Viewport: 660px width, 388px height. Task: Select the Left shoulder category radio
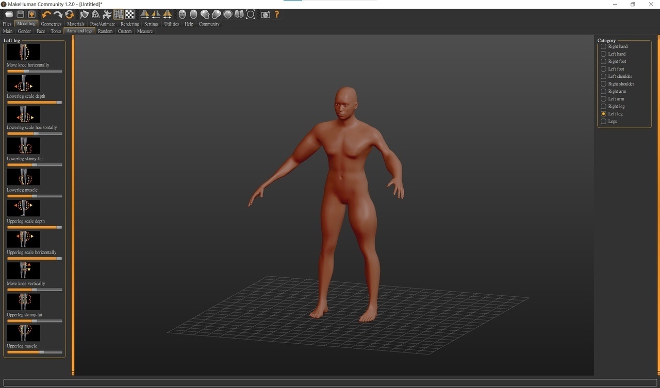[x=603, y=76]
